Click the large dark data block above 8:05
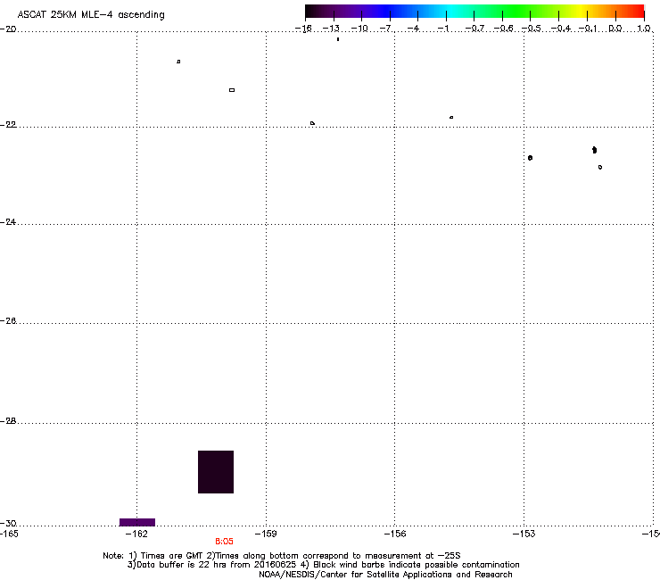The image size is (660, 580). (216, 472)
